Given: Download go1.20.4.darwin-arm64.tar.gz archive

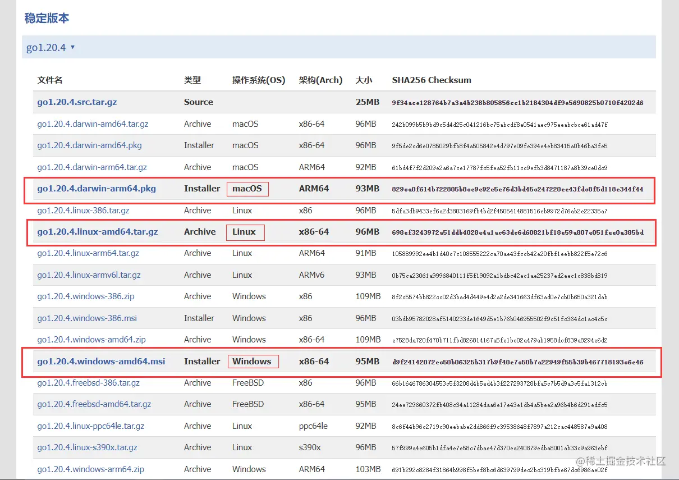Looking at the screenshot, I should coord(92,167).
